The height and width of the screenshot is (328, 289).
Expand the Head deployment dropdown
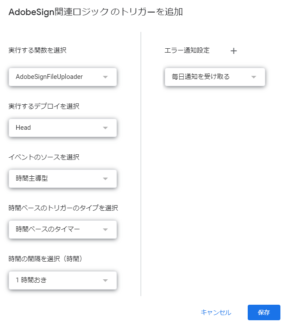pyautogui.click(x=63, y=128)
